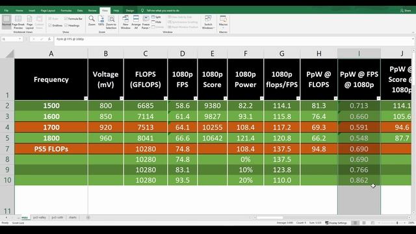Expand the Name Box dropdown arrow
This screenshot has height=234, width=416.
coord(20,39)
